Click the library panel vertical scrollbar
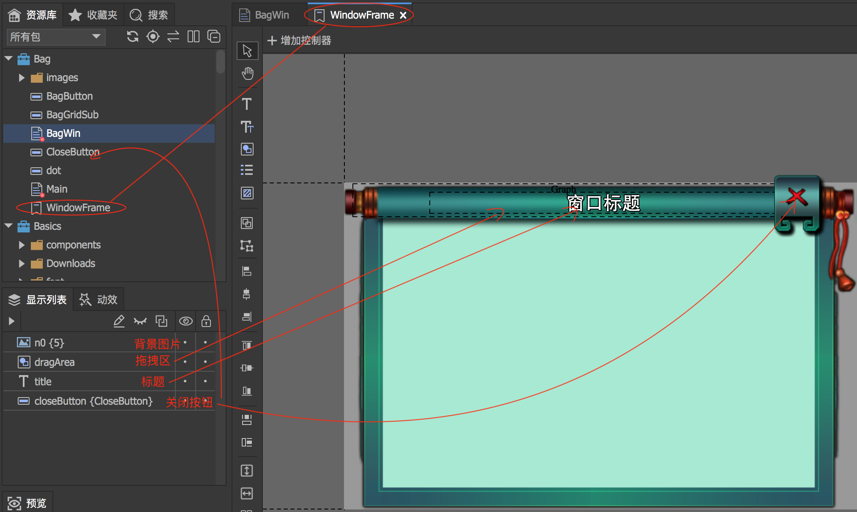The width and height of the screenshot is (857, 512). [220, 63]
